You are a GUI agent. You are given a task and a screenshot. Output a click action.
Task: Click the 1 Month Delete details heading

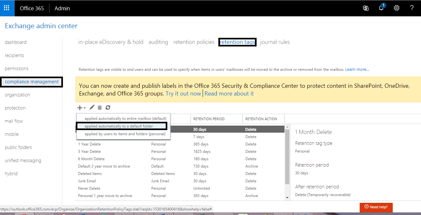point(313,132)
